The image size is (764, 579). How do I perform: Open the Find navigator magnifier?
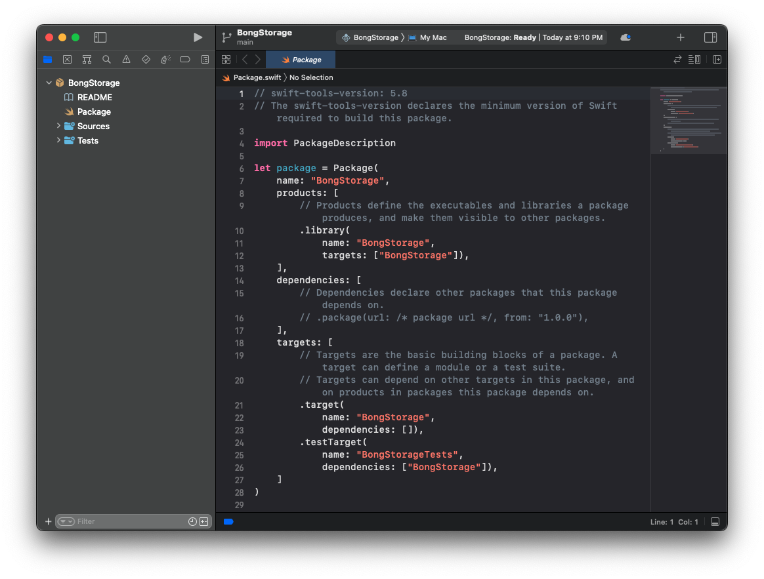(106, 60)
